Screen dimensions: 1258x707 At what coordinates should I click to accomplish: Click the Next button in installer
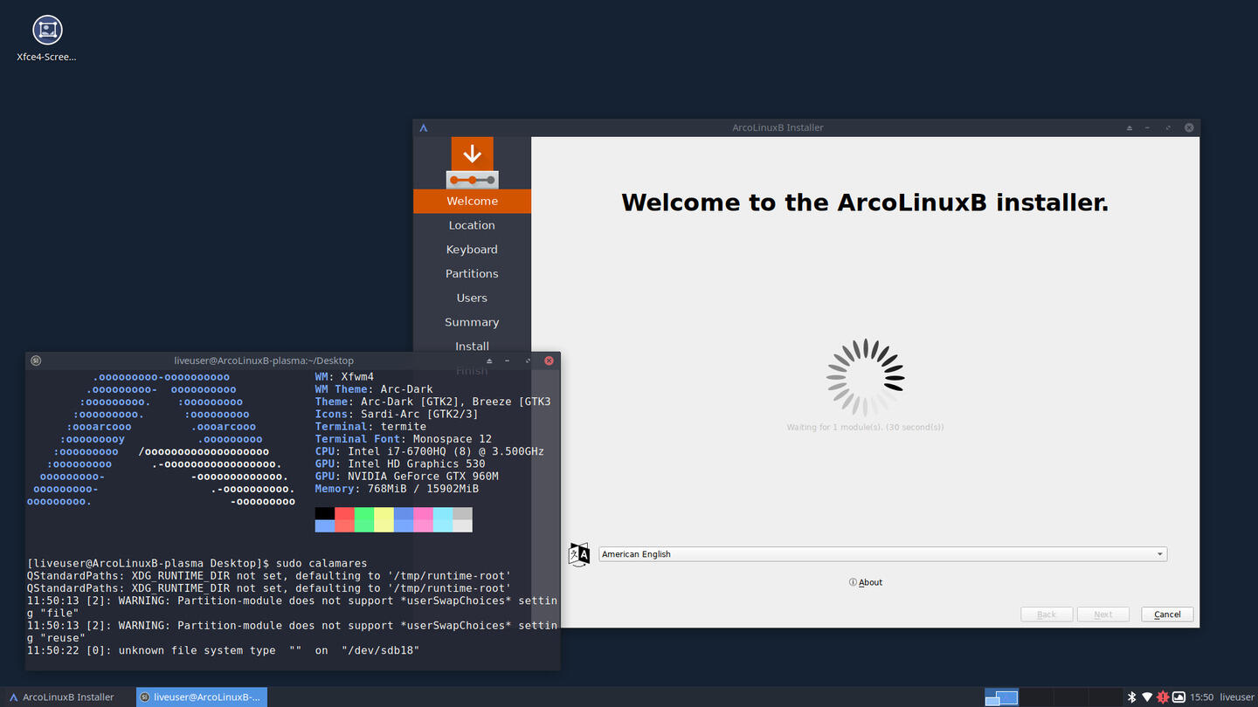pos(1103,614)
